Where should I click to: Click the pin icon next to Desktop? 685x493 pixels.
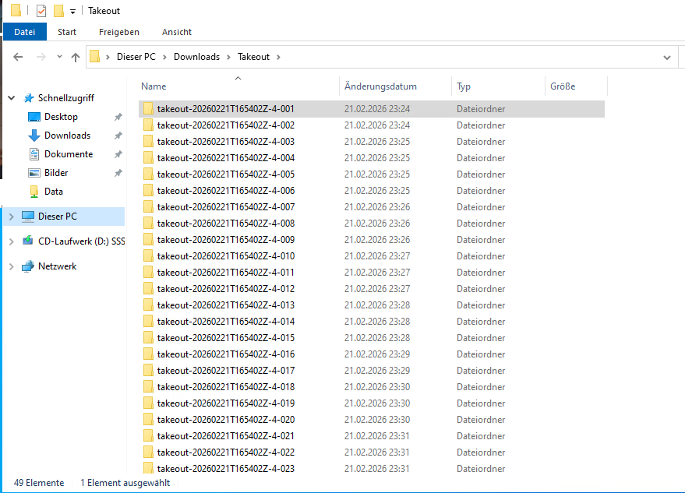pos(118,117)
